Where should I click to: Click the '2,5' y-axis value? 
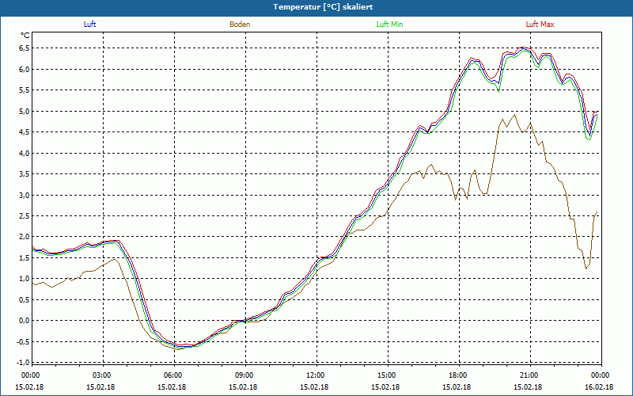tap(25, 215)
